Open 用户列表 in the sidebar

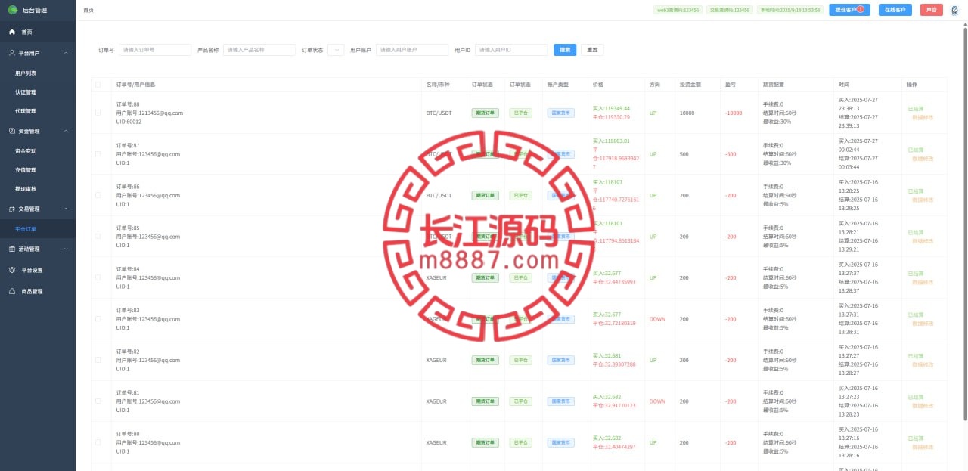coord(26,73)
